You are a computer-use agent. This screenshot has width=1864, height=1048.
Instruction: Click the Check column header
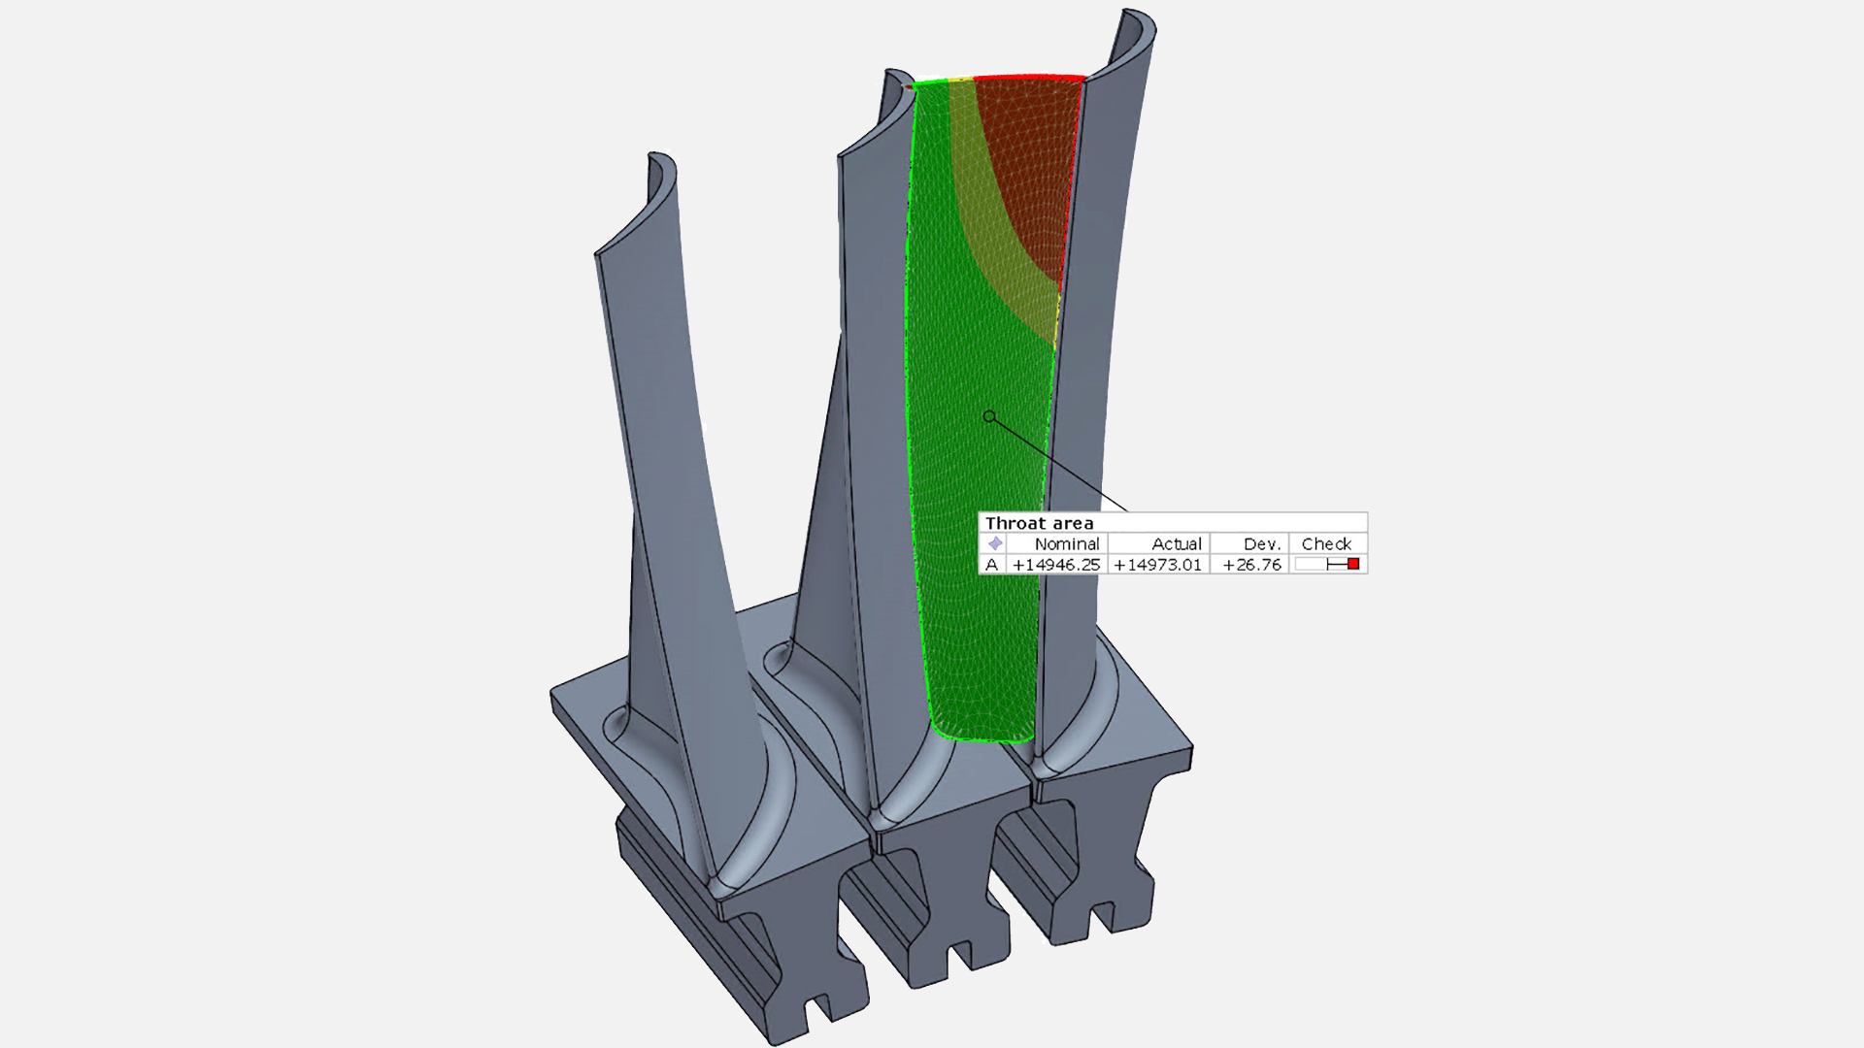pos(1326,543)
